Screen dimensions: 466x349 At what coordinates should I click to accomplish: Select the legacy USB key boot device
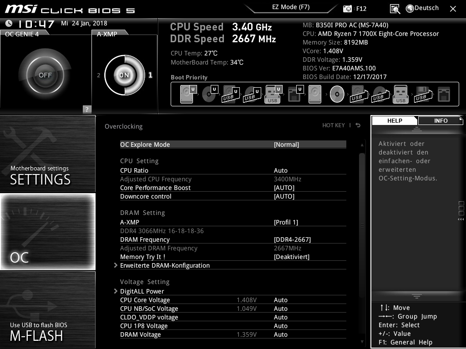click(400, 94)
